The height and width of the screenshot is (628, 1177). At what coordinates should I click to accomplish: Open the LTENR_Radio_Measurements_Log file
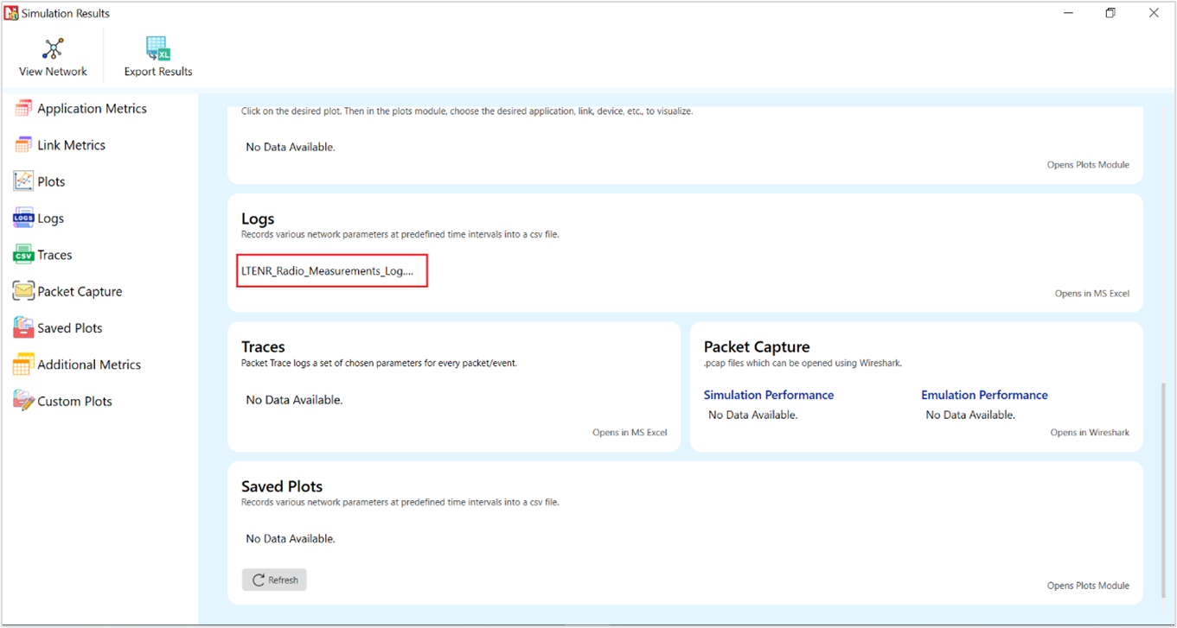328,271
